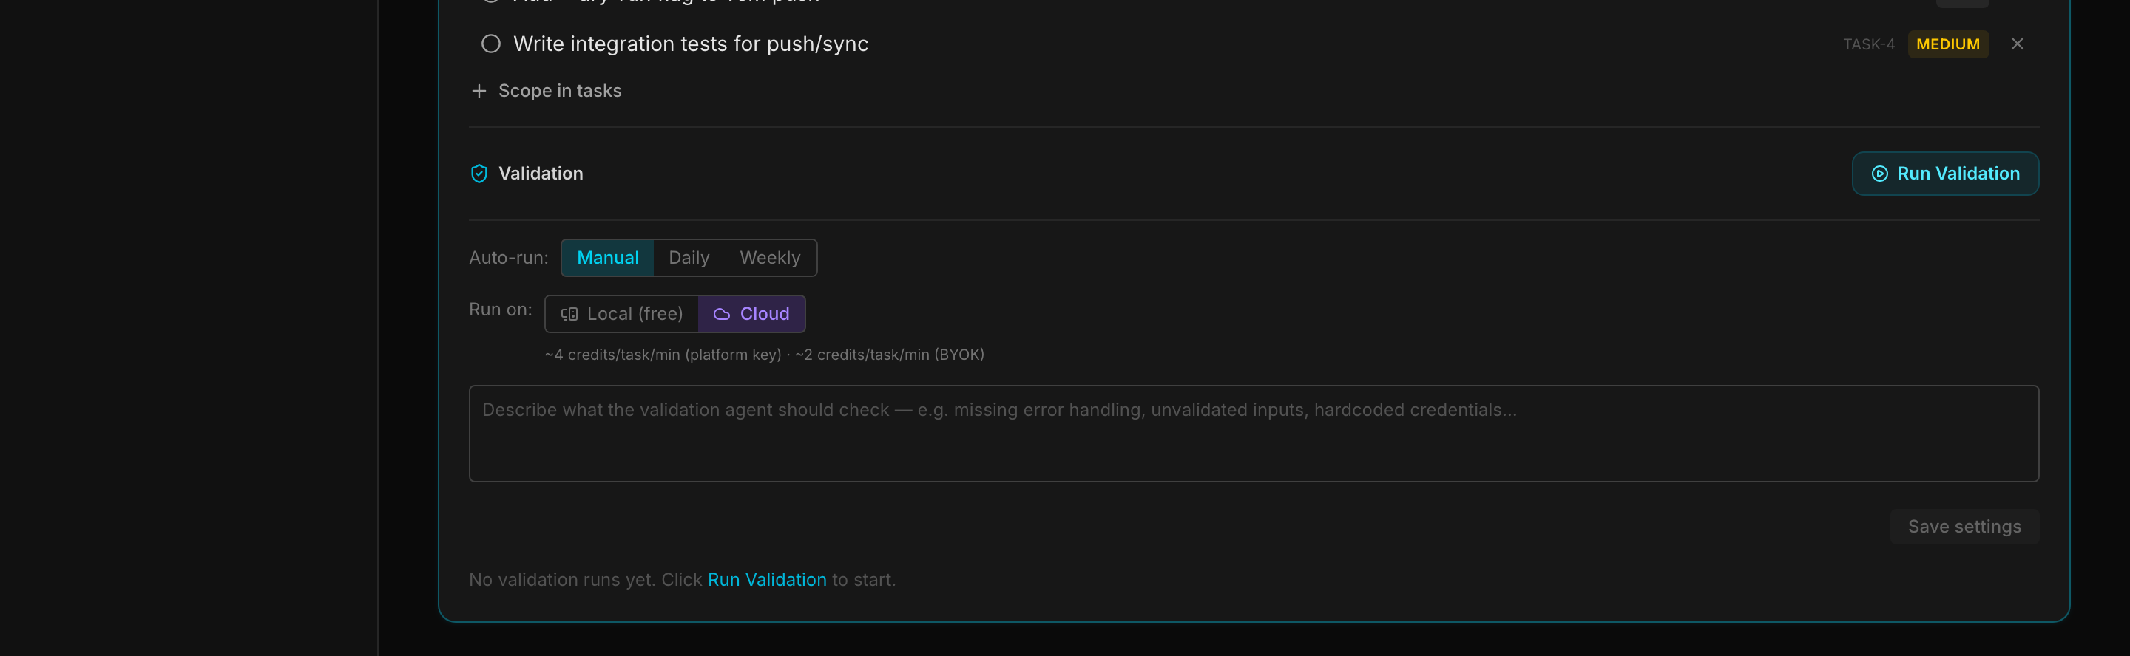Click the Save settings button
Viewport: 2130px width, 656px height.
[x=1964, y=526]
